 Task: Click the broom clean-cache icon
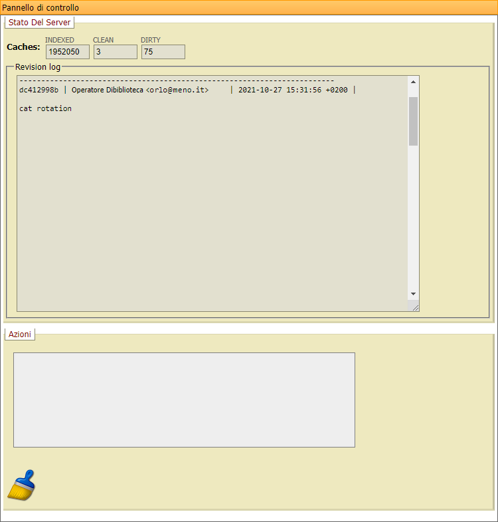click(x=21, y=485)
